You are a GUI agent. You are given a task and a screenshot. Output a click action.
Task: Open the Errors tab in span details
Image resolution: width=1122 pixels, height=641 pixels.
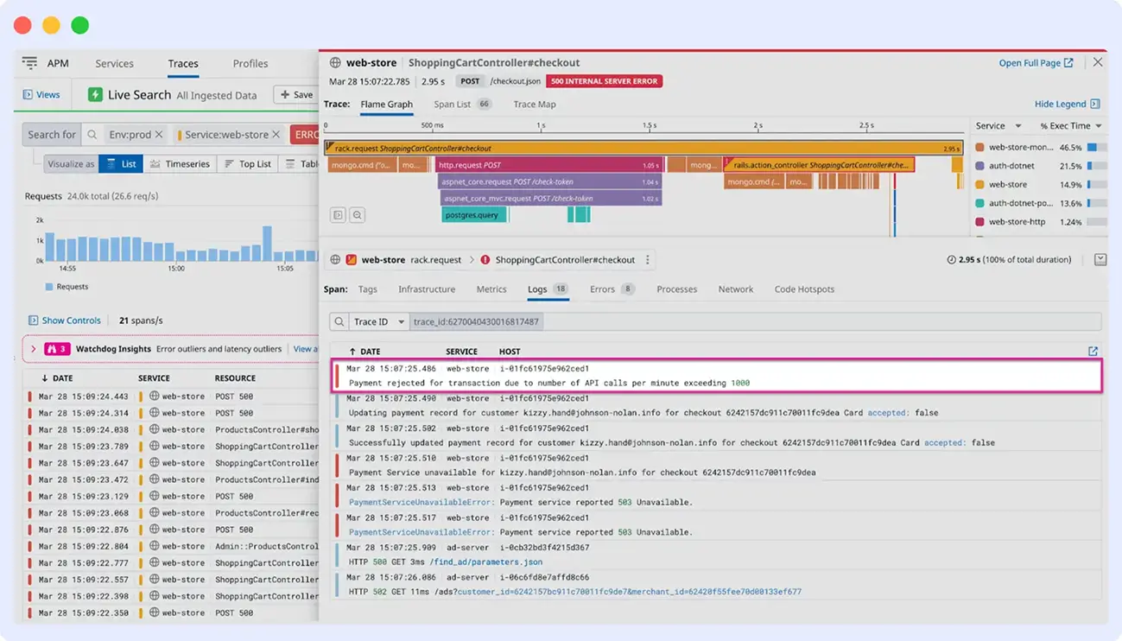click(605, 289)
